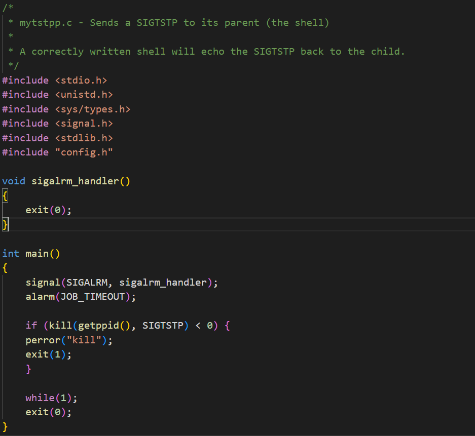Click the "exit(1);" line

[49, 354]
